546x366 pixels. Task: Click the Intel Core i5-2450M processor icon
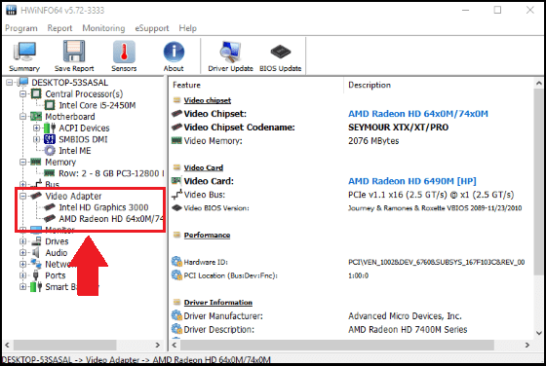50,105
